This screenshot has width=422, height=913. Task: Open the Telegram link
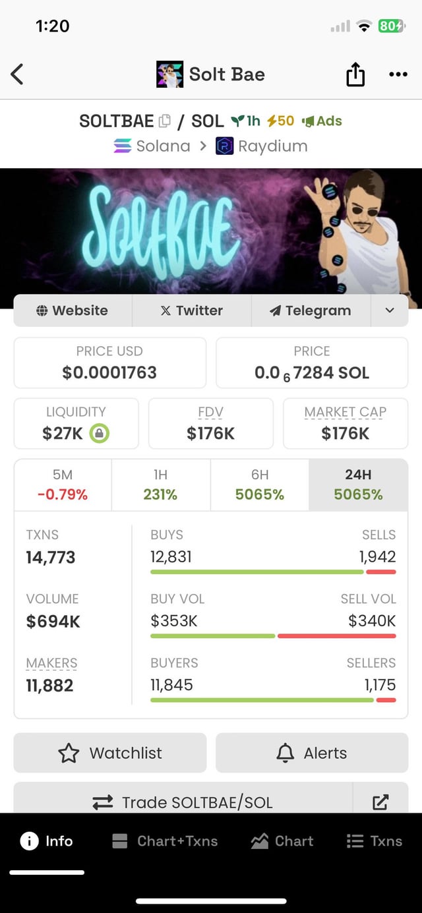point(311,310)
